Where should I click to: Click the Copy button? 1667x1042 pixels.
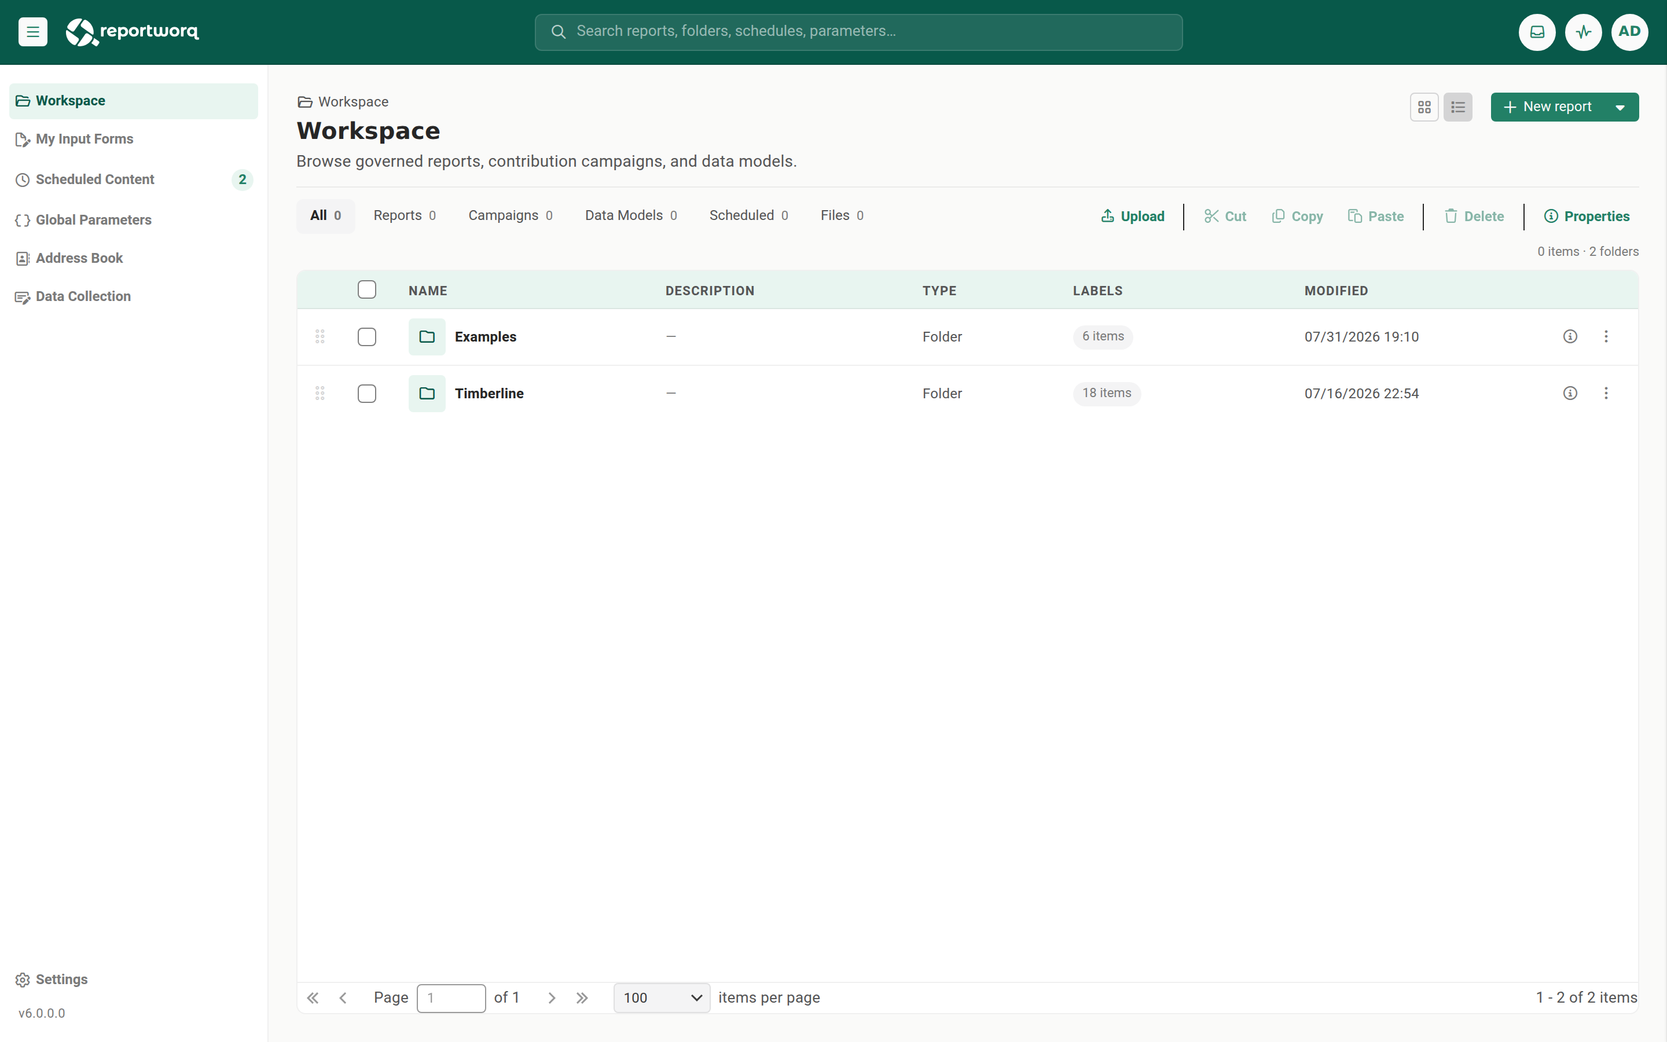[1297, 217]
